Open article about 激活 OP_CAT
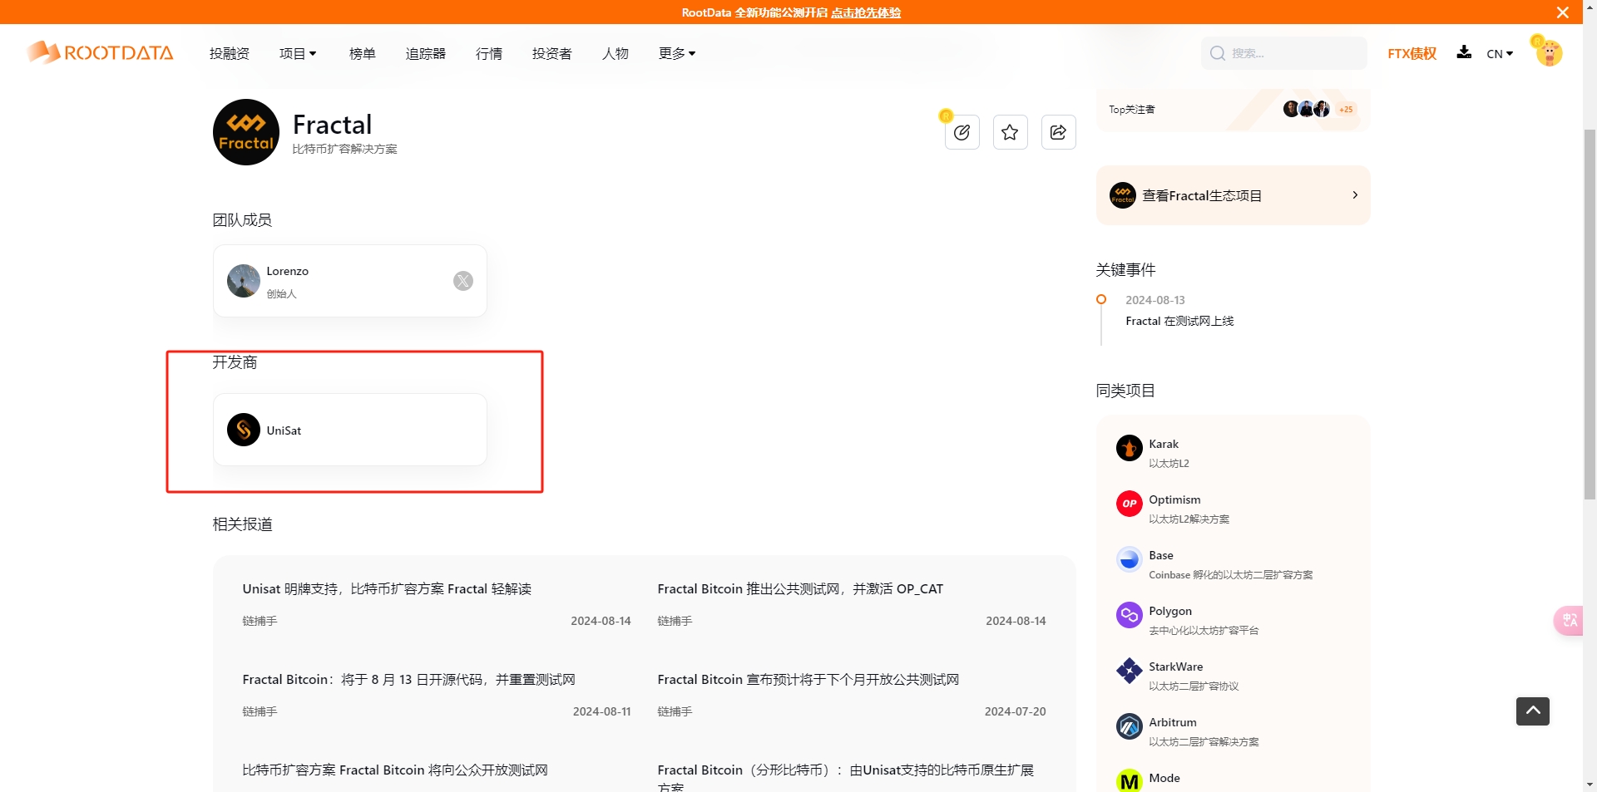 pyautogui.click(x=800, y=588)
